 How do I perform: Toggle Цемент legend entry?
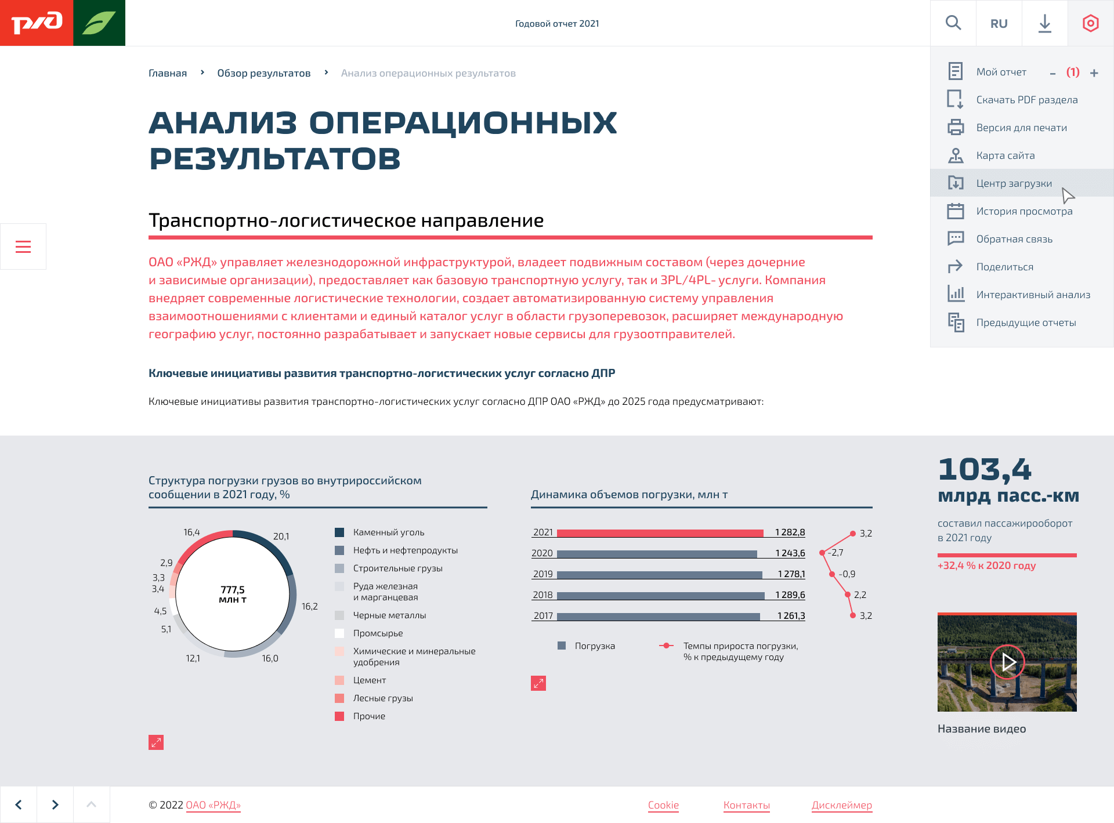360,680
